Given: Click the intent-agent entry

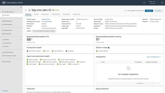Looking at the screenshot, I should (x=31, y=64).
